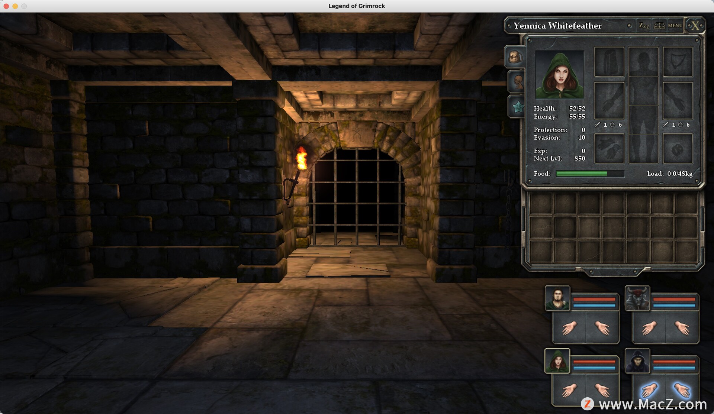Click the necklace equipment slot
The image size is (714, 414).
(677, 61)
